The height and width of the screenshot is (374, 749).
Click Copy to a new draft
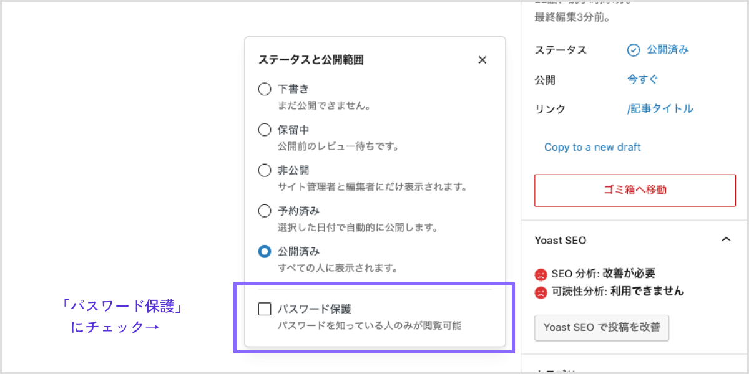point(592,147)
